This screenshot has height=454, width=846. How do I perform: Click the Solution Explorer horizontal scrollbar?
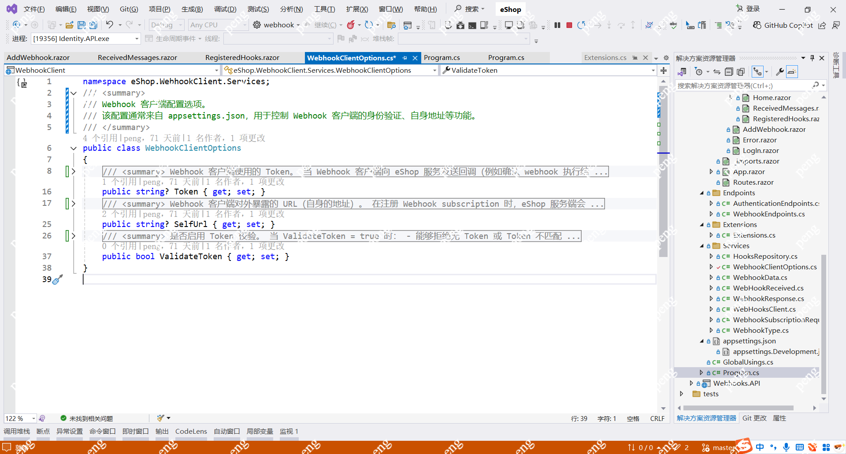click(738, 408)
